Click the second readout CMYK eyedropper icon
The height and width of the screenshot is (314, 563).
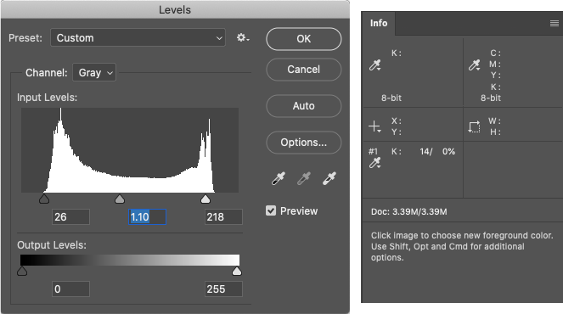click(475, 65)
